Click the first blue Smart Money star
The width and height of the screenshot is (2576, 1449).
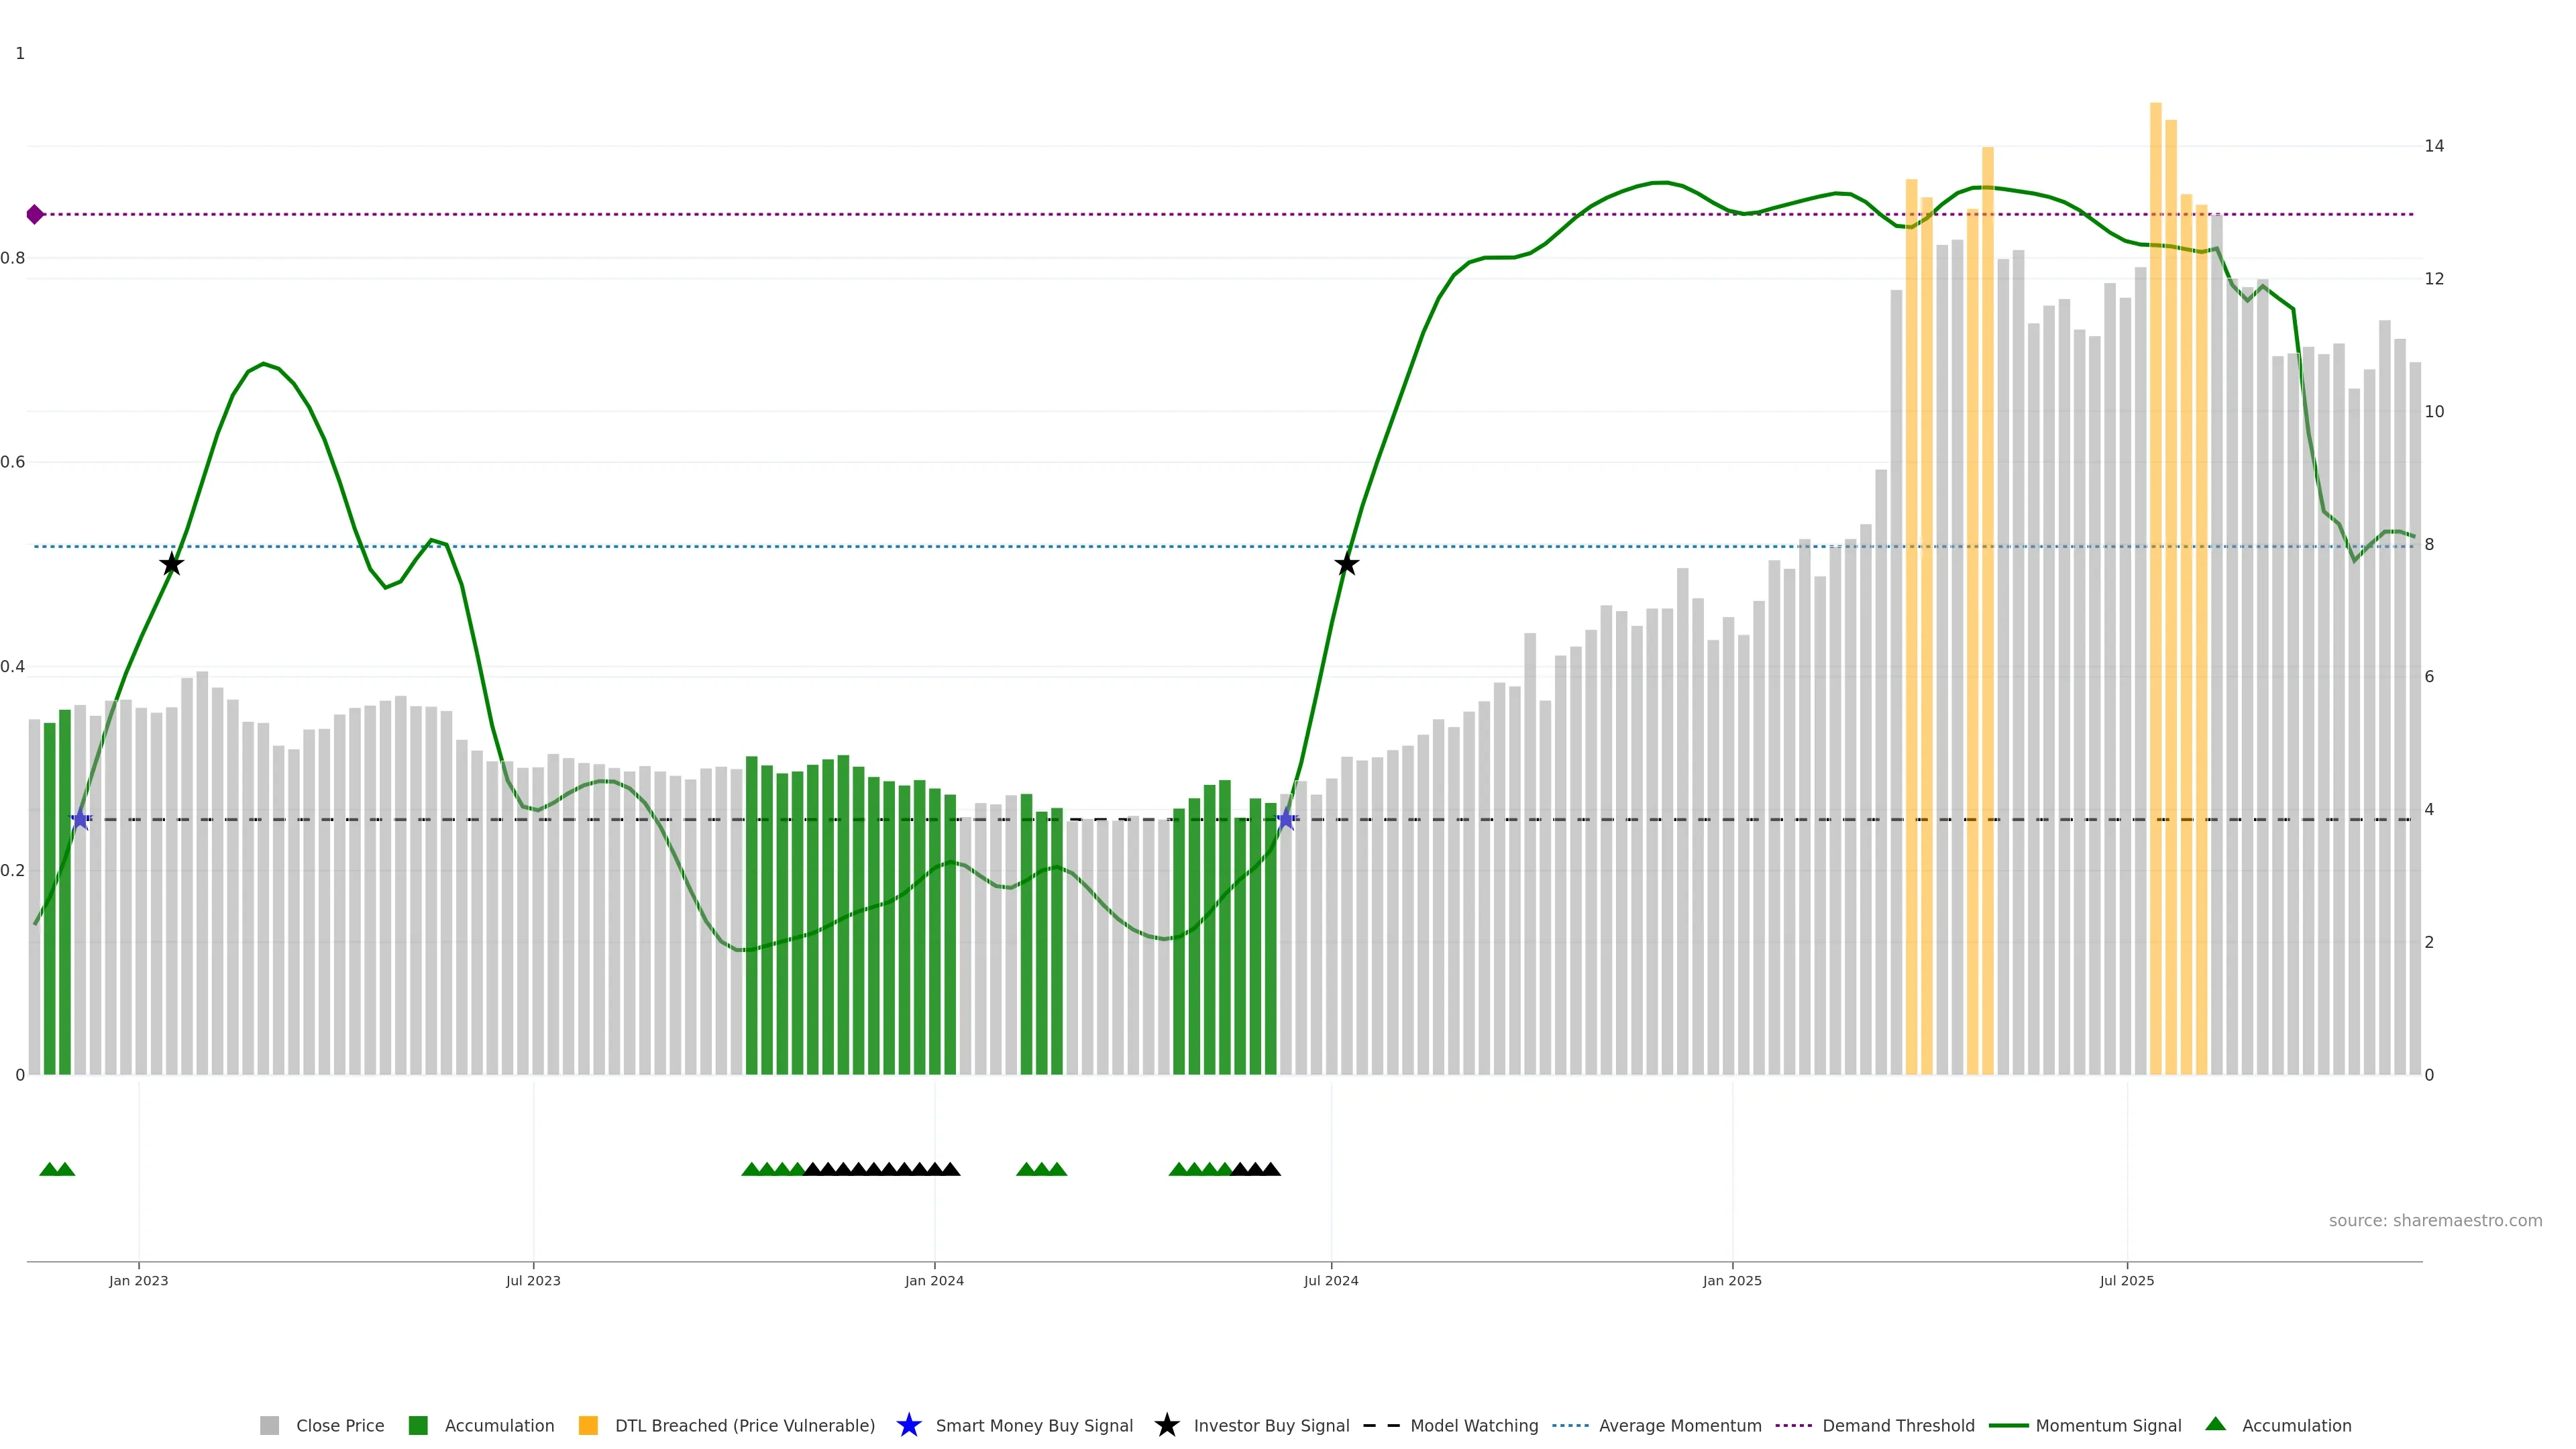coord(80,819)
